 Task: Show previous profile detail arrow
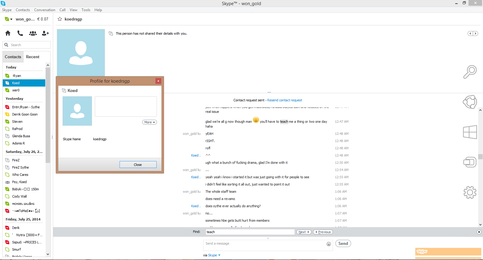(470, 33)
